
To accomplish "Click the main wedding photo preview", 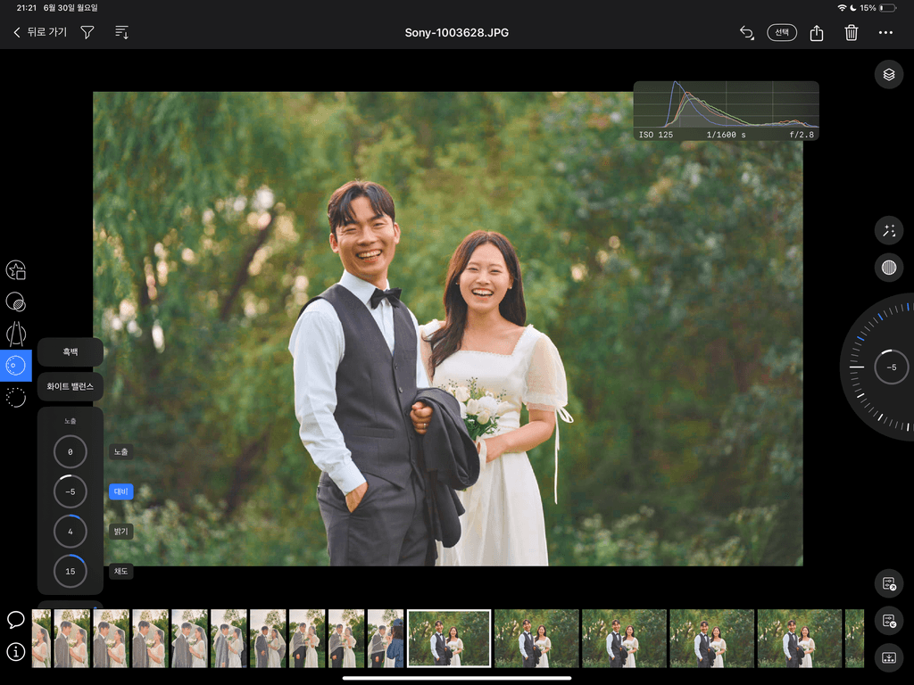I will (x=448, y=328).
